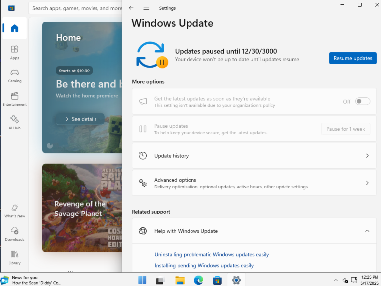The image size is (381, 286).
Task: Open Library in Store sidebar
Action: point(14,257)
